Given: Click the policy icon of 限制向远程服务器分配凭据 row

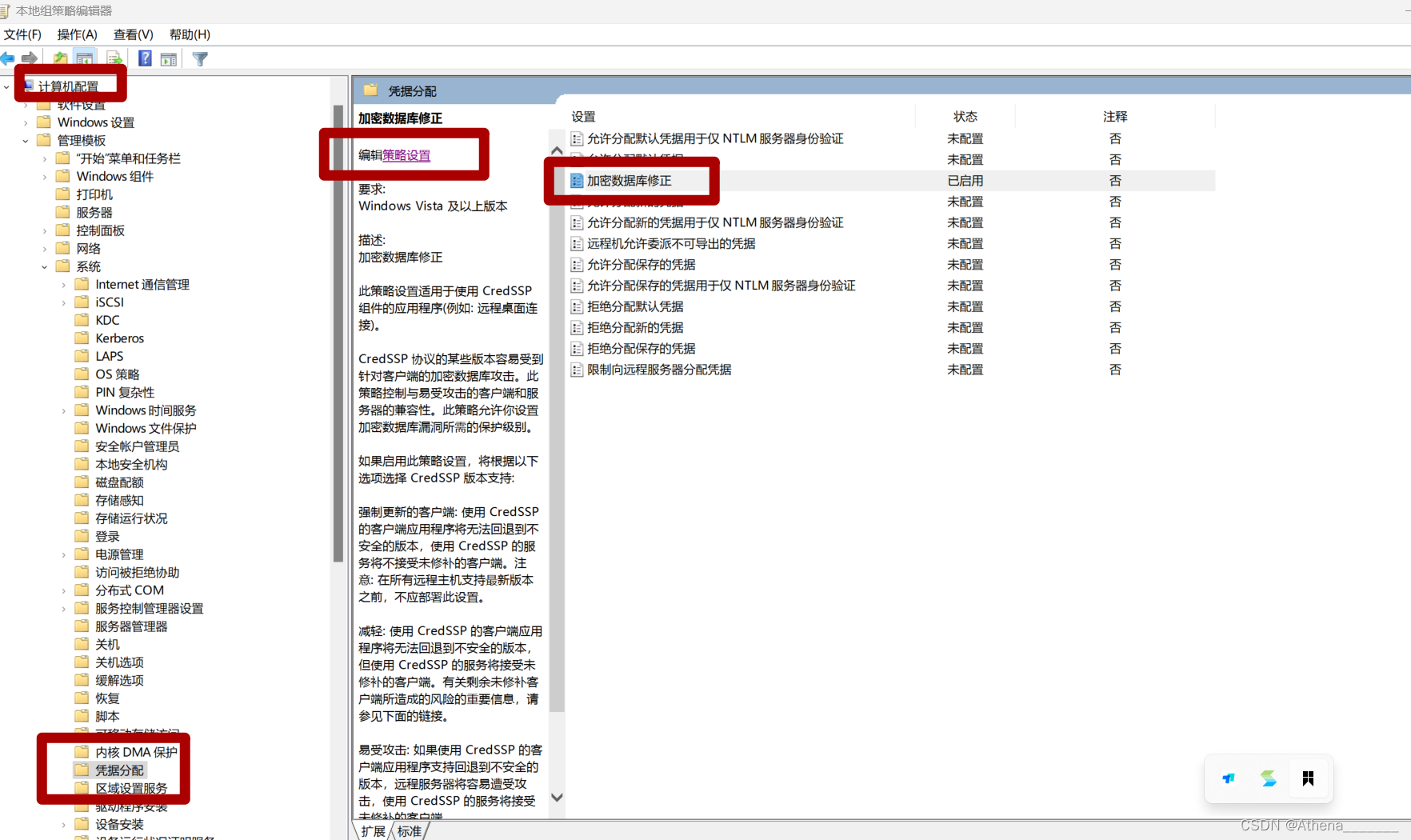Looking at the screenshot, I should pyautogui.click(x=577, y=370).
